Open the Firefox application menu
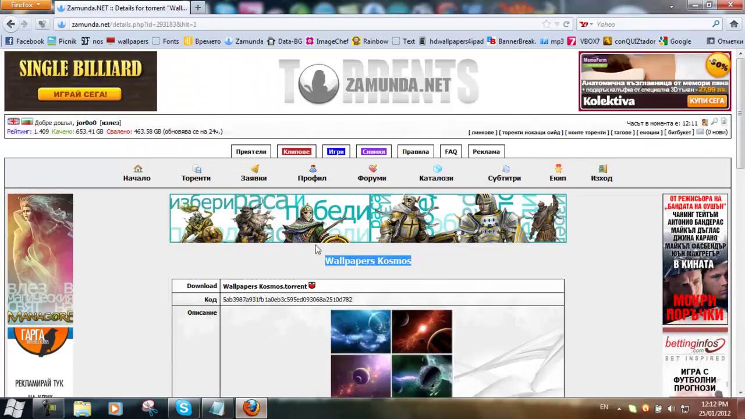745x419 pixels. [26, 5]
